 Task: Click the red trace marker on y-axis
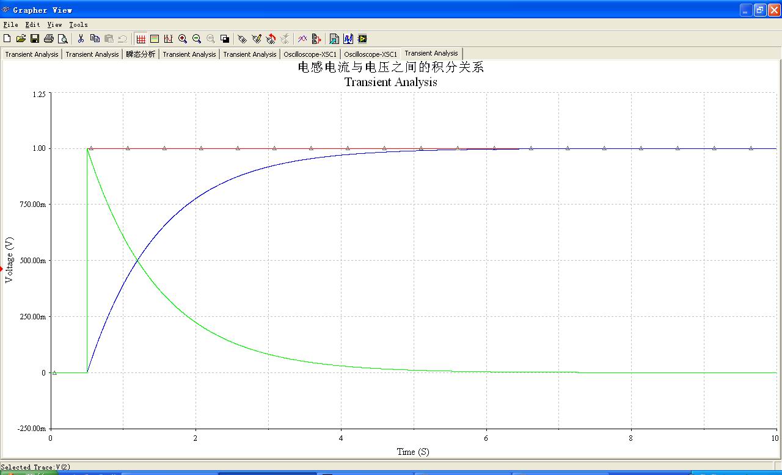click(2, 269)
